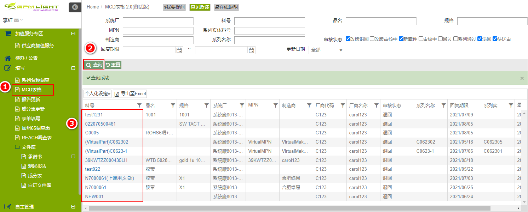Click 我要提问 button

coord(174,7)
